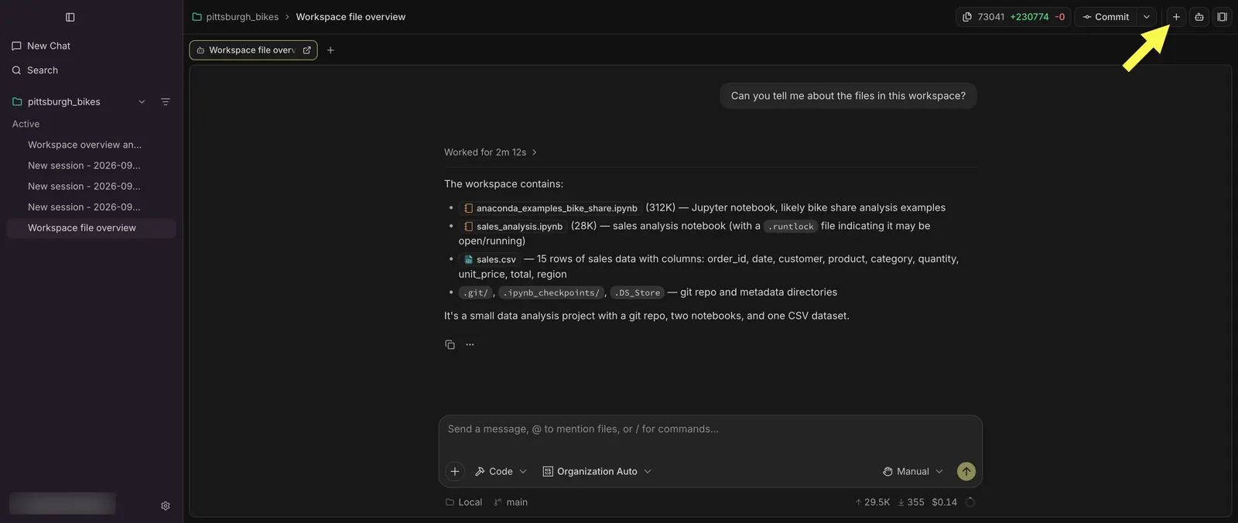Focus the 'Send a message' input field

point(710,429)
